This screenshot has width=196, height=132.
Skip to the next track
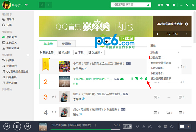coord(27,126)
